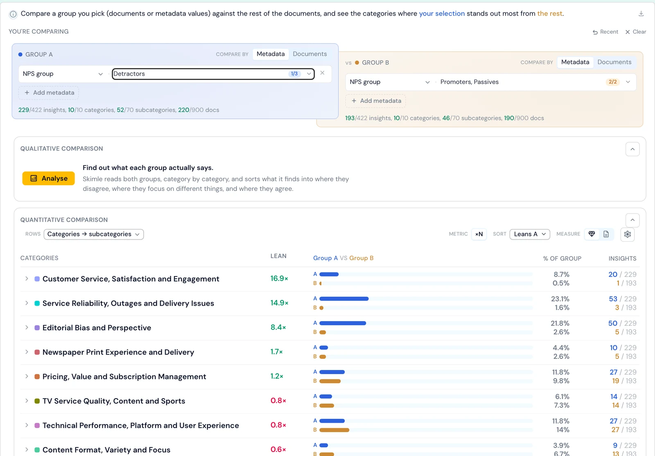Screen dimensions: 655x456
Task: Collapse the Qualitative Comparison panel
Action: 632,149
